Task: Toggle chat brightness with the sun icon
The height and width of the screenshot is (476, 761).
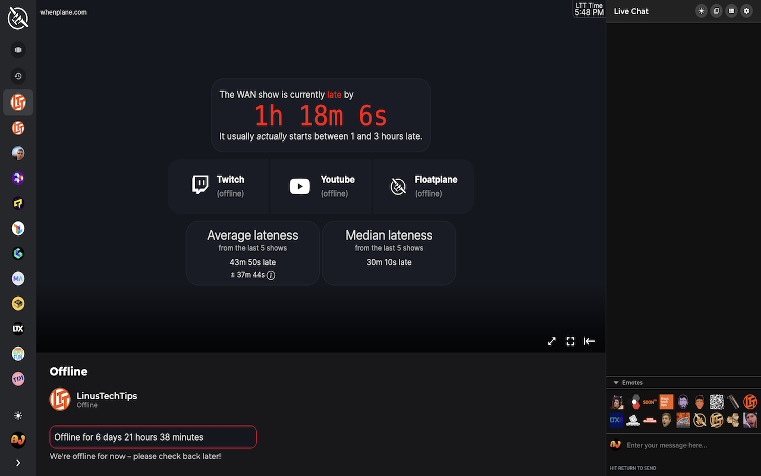Action: click(x=701, y=11)
